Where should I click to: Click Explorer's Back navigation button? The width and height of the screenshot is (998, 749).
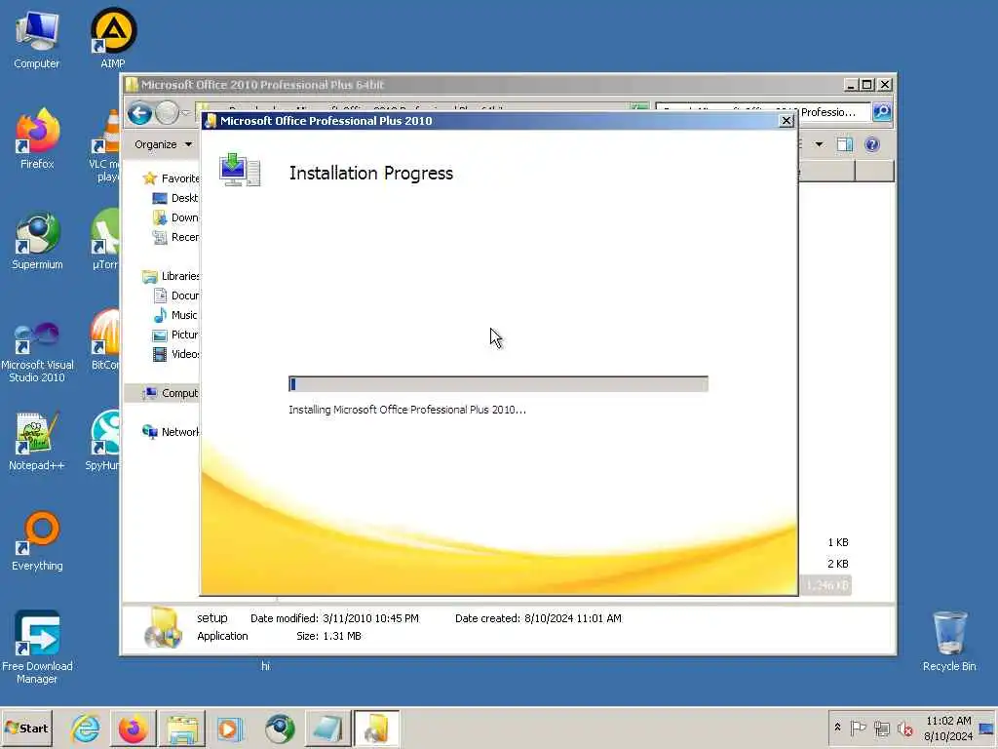(x=140, y=113)
